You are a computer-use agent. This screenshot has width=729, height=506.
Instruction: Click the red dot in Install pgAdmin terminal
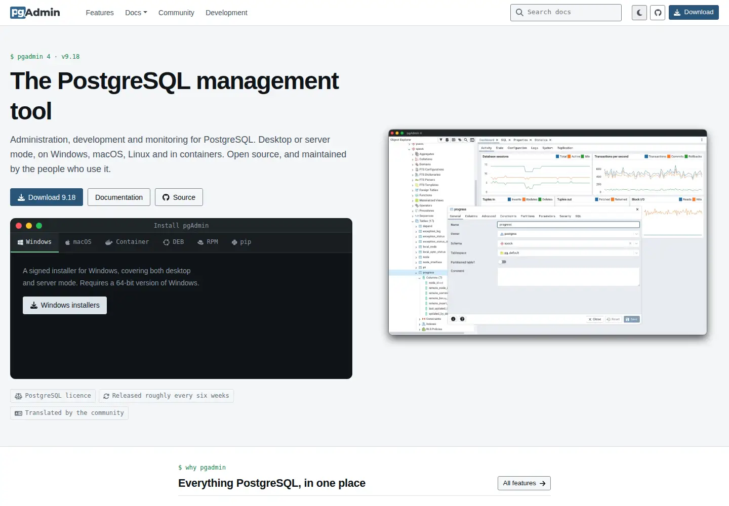(x=19, y=226)
